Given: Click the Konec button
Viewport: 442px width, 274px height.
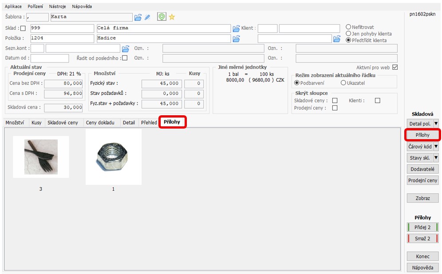Looking at the screenshot, I should pos(422,256).
